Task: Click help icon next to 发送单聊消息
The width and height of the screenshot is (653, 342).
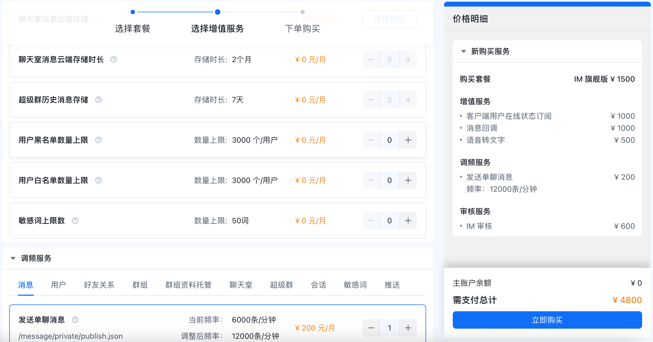Action: tap(75, 320)
